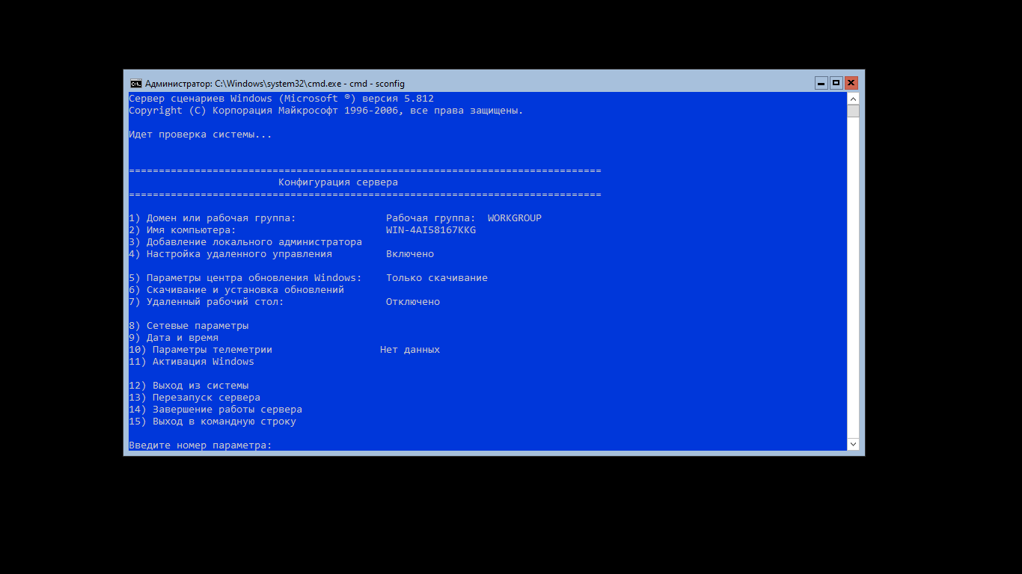Click the cmd icon in the title bar
The image size is (1022, 574).
135,83
